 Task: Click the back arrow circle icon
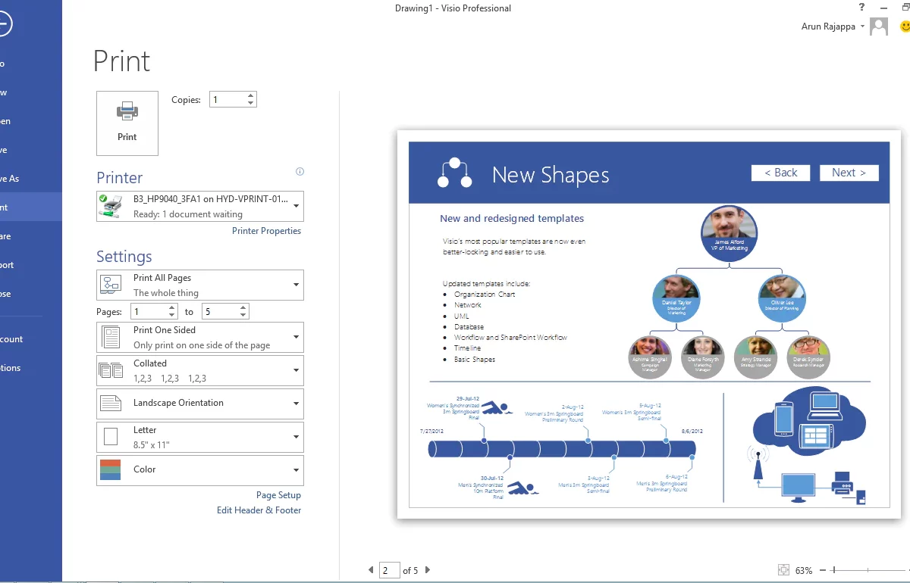tap(2, 24)
